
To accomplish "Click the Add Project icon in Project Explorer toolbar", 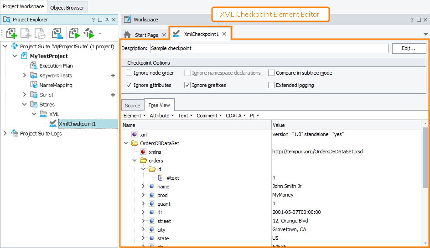I will coord(12,33).
